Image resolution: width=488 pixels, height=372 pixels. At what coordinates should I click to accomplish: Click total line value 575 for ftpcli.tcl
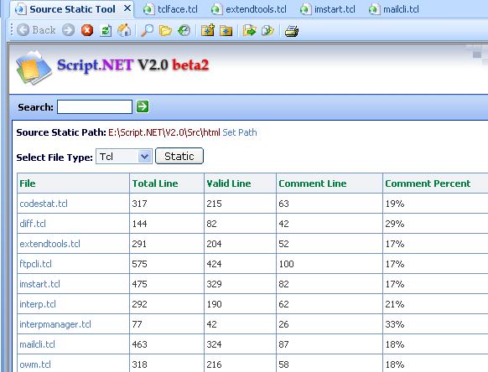[x=139, y=264]
